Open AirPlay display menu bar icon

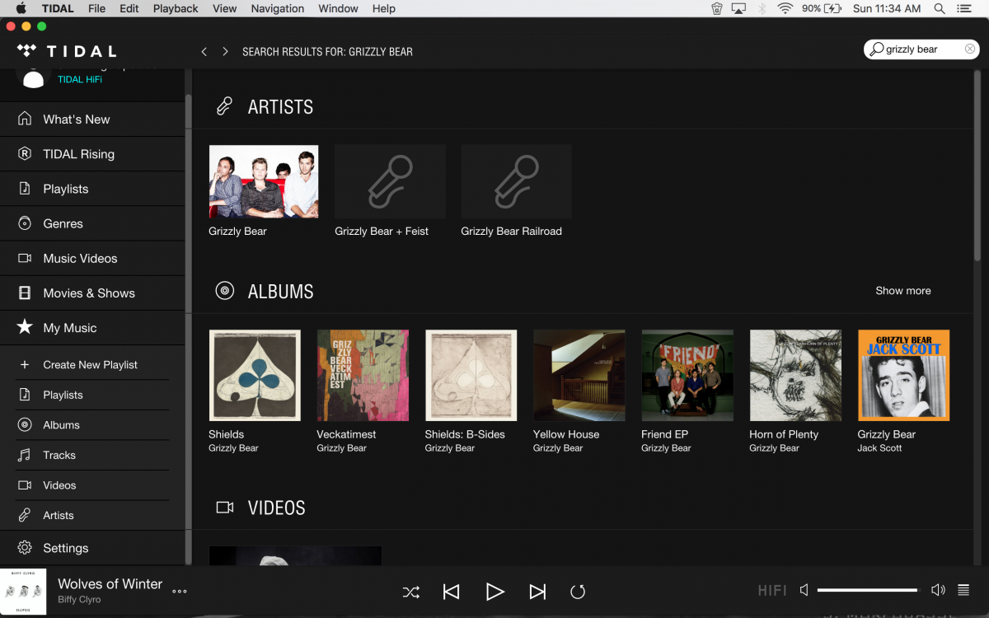(x=739, y=8)
